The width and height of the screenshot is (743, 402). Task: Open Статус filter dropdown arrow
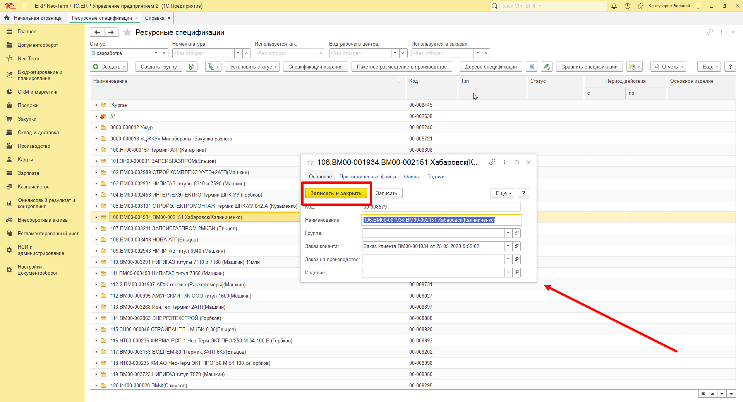coord(156,53)
